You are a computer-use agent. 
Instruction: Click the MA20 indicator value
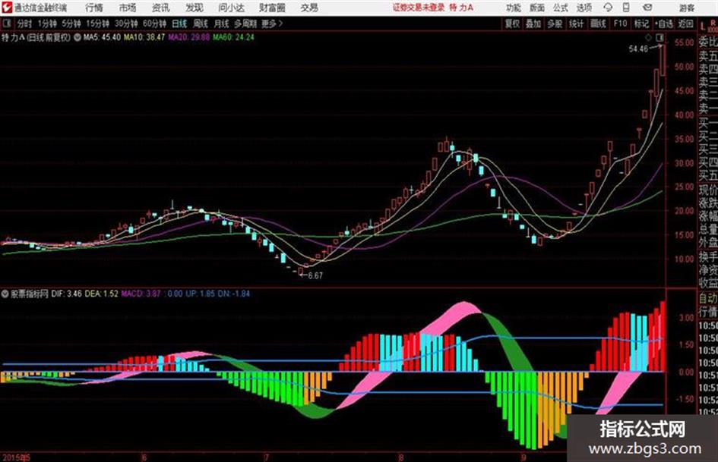(x=188, y=37)
